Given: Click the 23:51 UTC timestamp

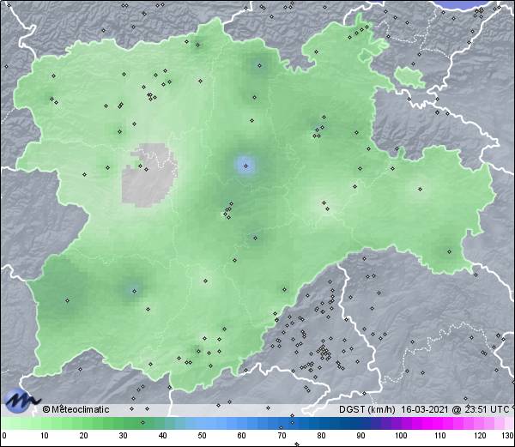Looking at the screenshot, I should [486, 409].
